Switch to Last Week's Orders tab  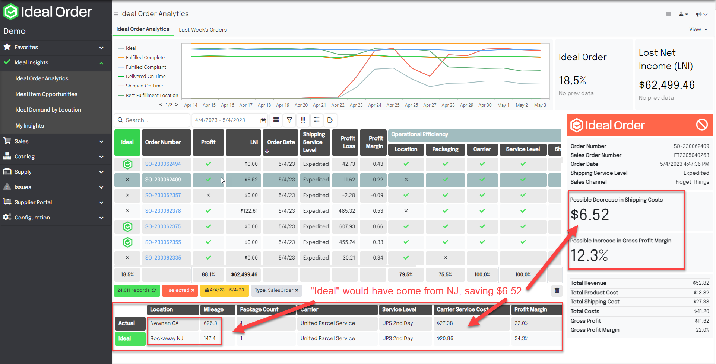pos(203,30)
